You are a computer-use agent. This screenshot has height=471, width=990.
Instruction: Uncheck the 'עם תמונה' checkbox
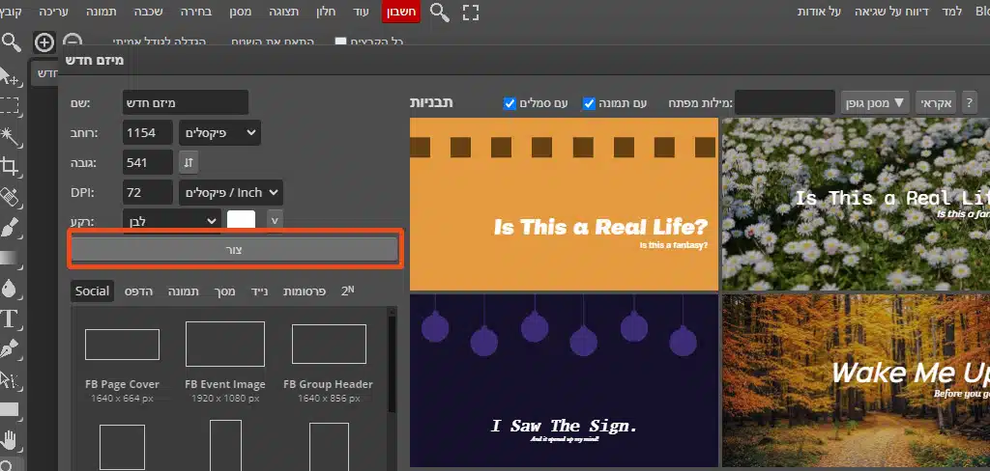tap(589, 103)
